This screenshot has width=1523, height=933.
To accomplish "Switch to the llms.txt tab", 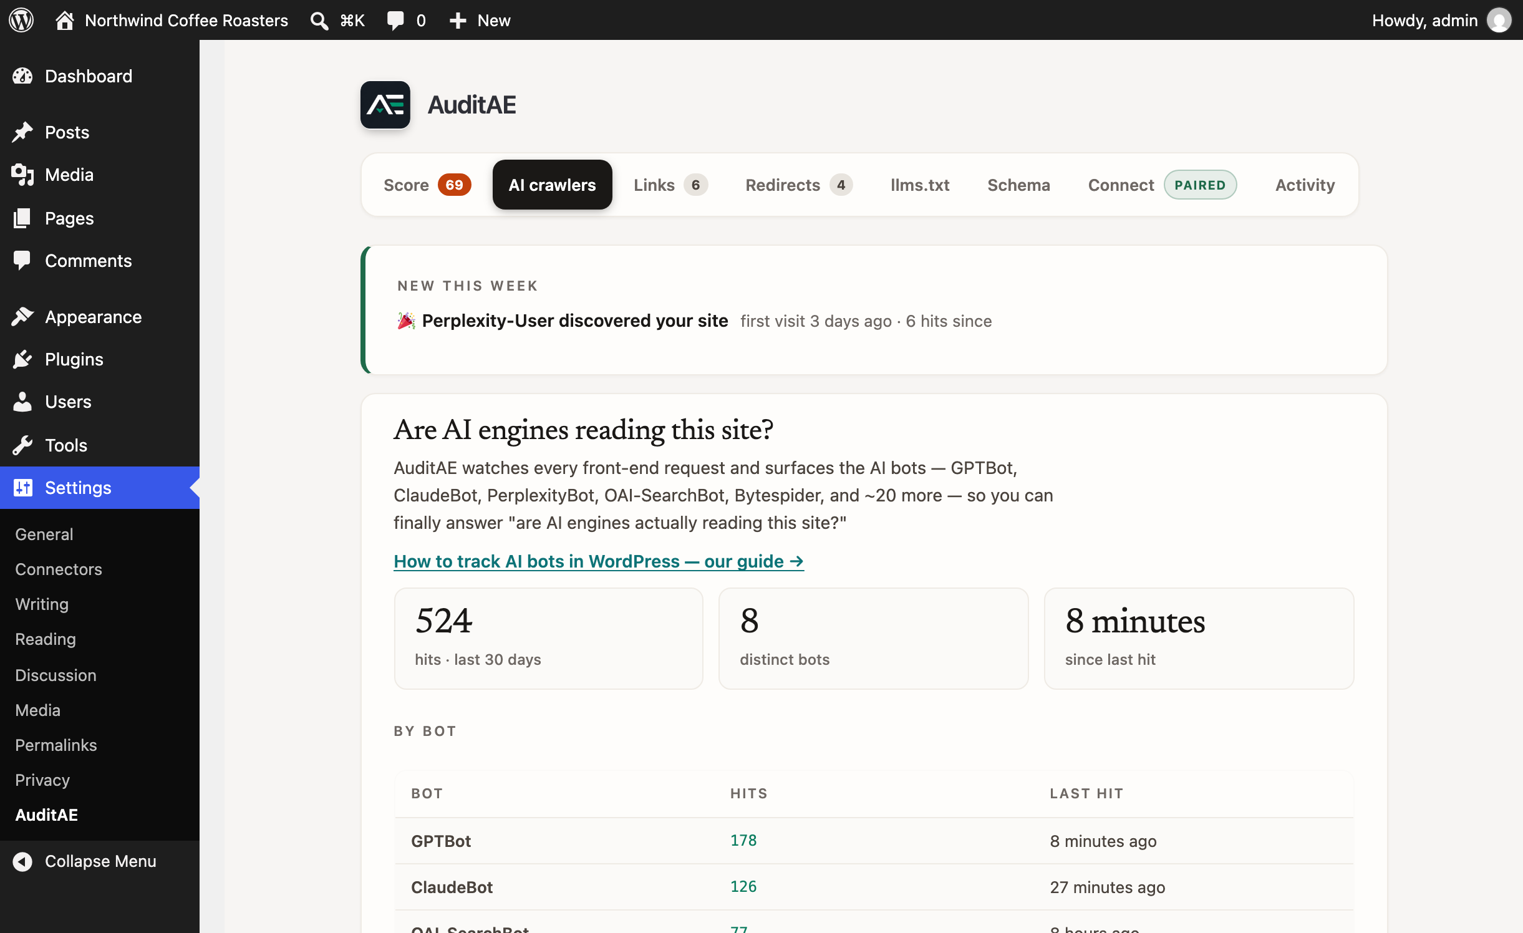I will pyautogui.click(x=920, y=185).
